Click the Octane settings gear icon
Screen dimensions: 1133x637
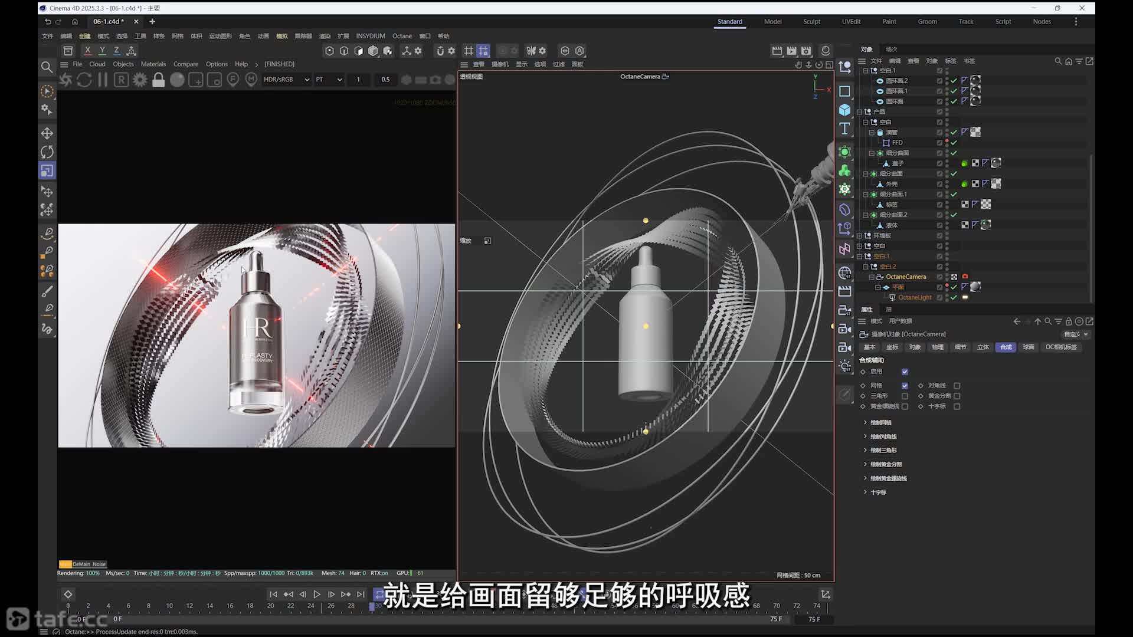(x=140, y=80)
